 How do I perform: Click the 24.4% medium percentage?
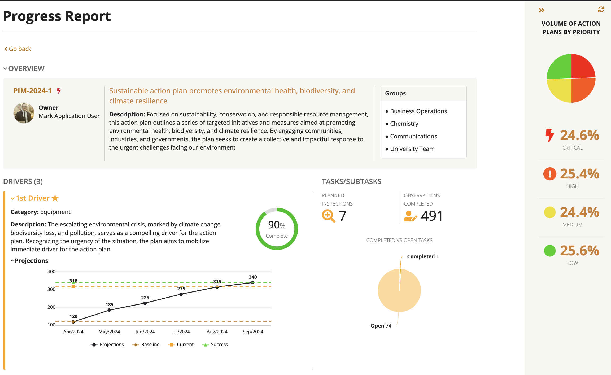click(579, 212)
